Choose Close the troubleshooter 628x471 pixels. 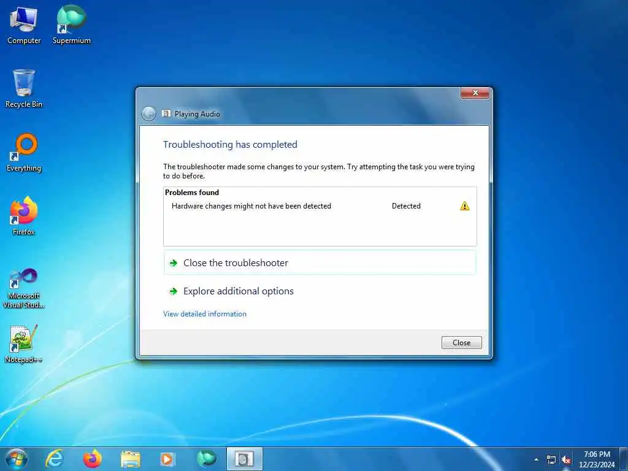pyautogui.click(x=320, y=262)
